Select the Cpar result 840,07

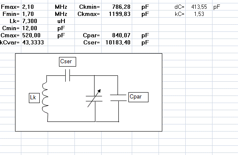click(x=117, y=36)
